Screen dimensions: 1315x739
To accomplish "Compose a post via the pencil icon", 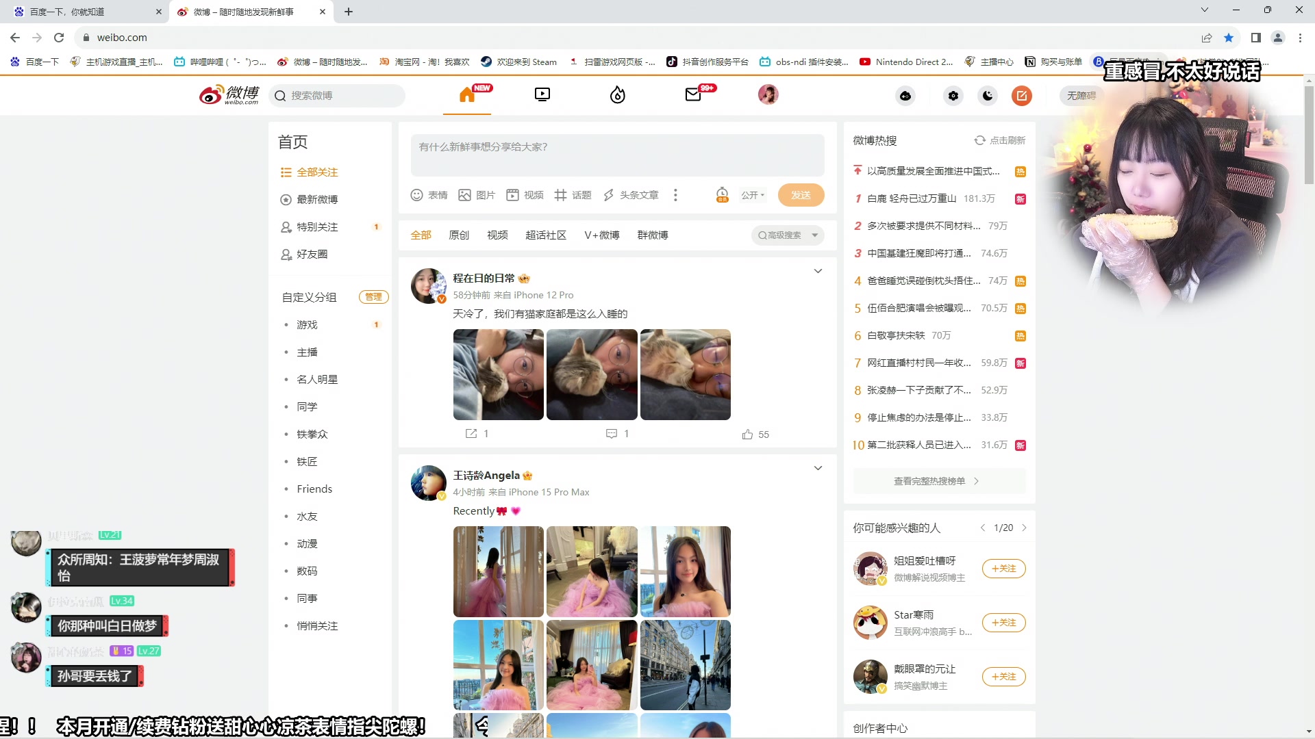I will tap(1021, 96).
